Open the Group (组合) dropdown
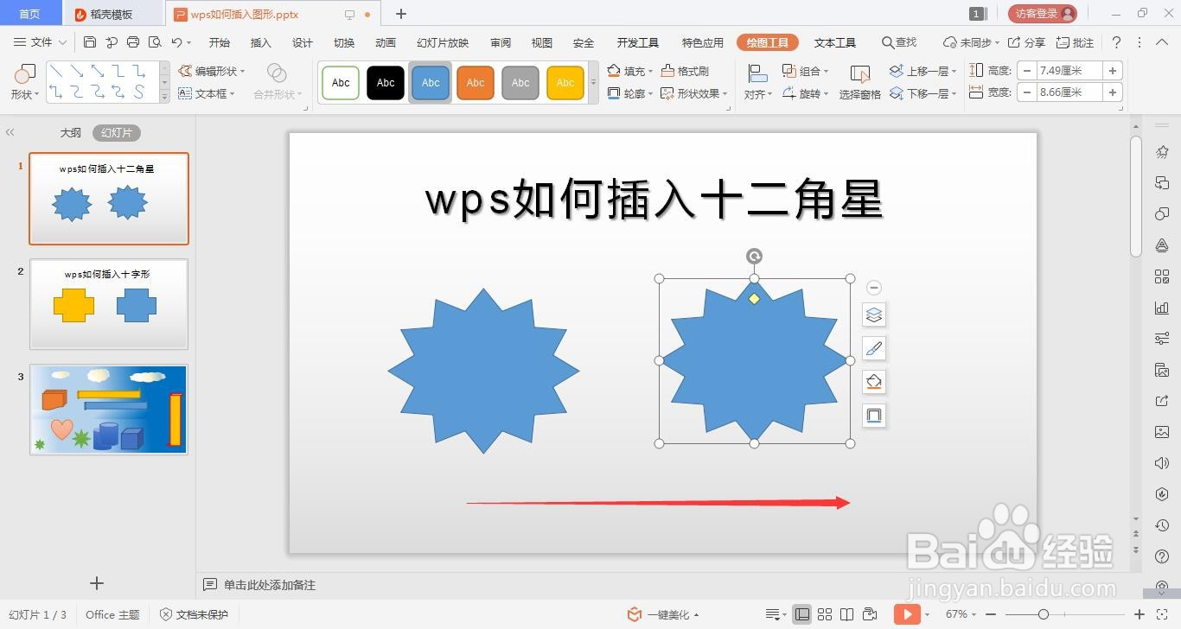Image resolution: width=1181 pixels, height=629 pixels. pos(806,71)
